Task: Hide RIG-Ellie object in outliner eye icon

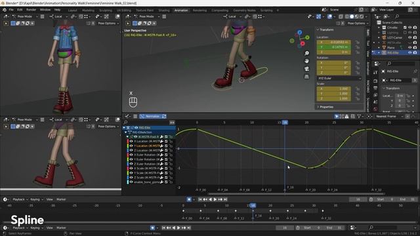Action: click(x=409, y=53)
